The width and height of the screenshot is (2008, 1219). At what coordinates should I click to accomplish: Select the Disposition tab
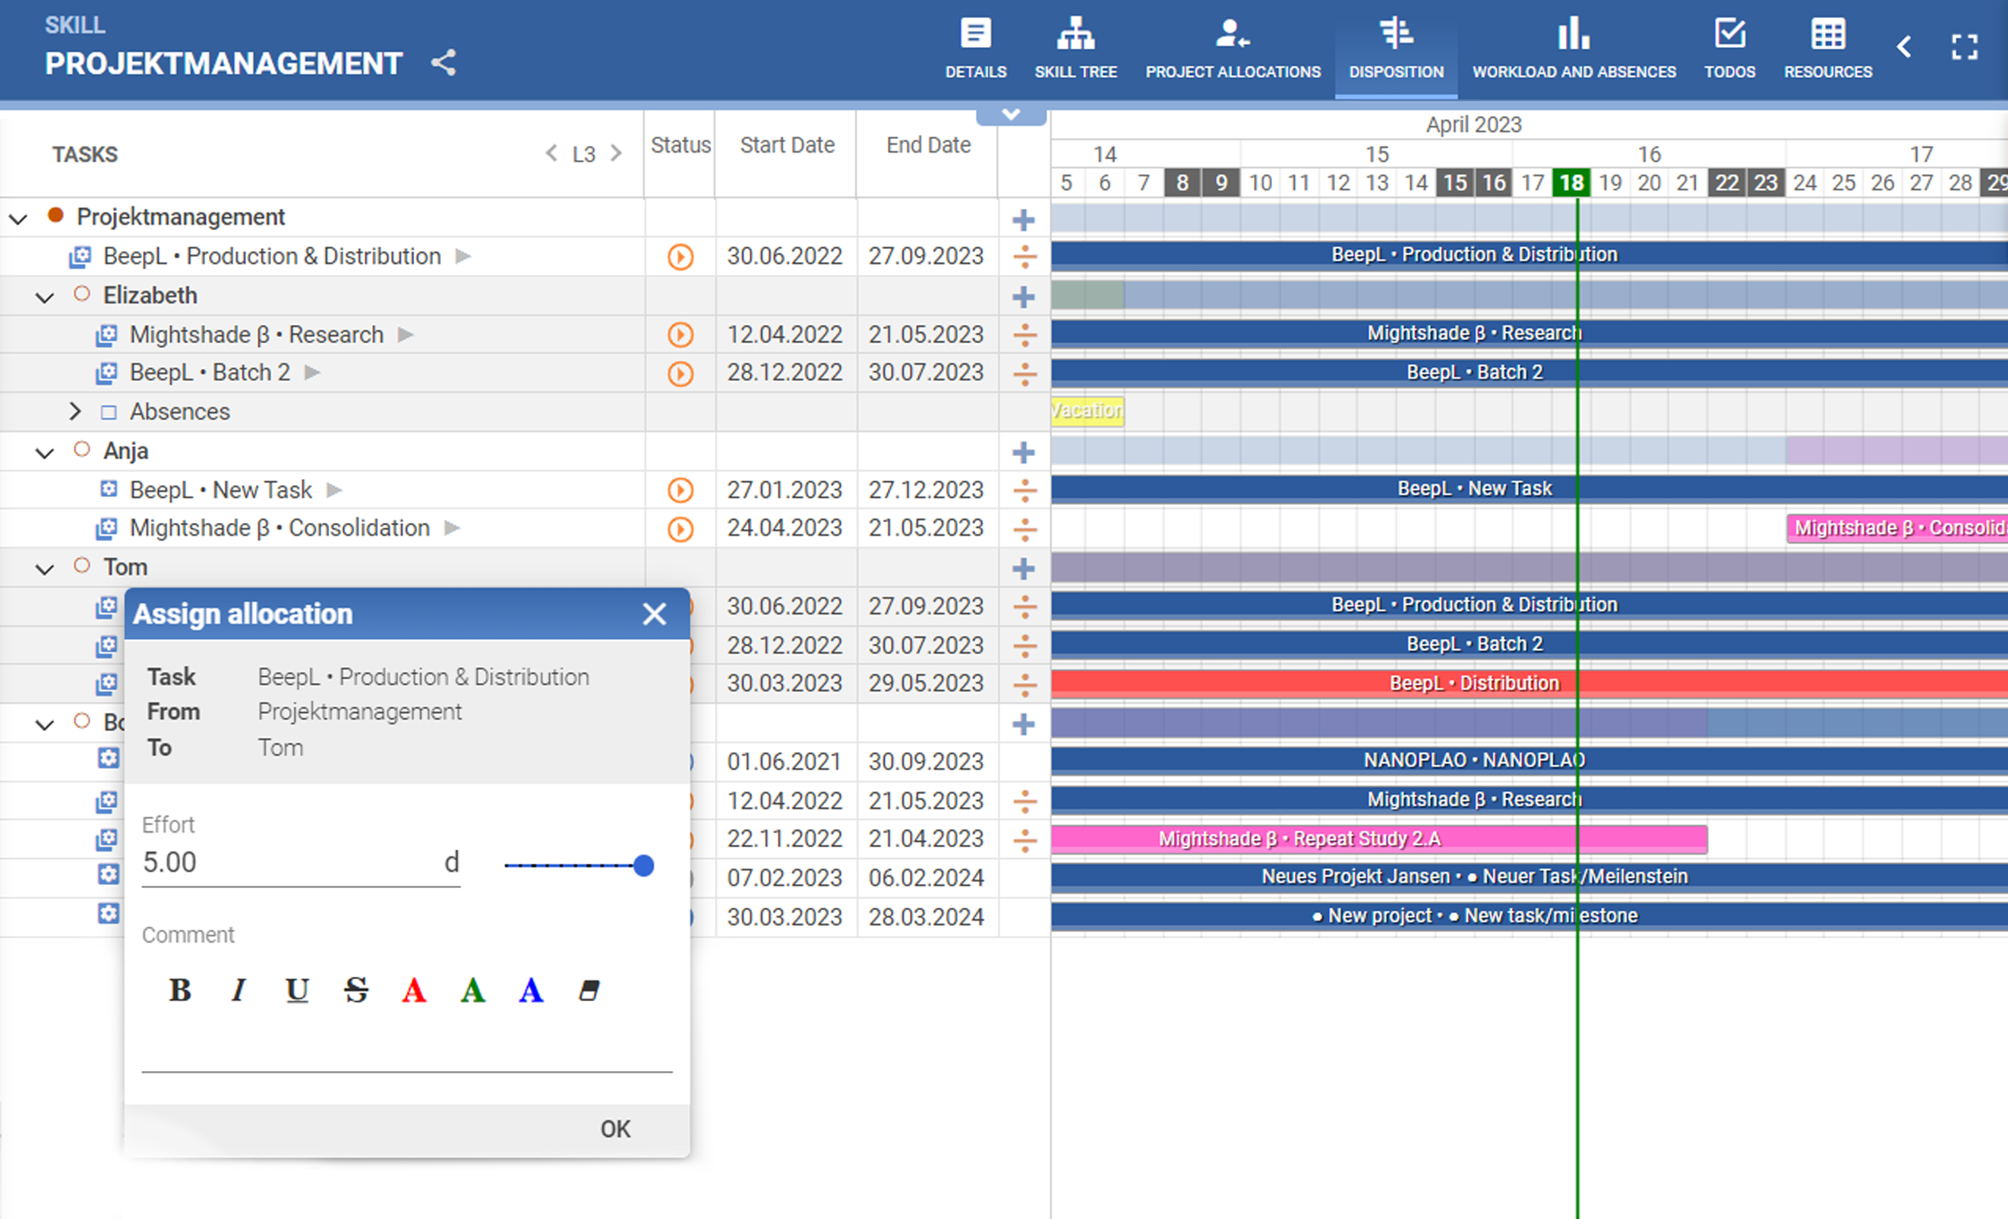coord(1395,49)
